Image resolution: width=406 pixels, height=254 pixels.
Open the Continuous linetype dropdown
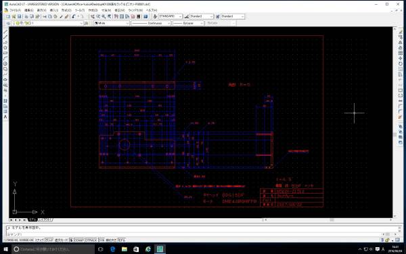click(x=151, y=23)
